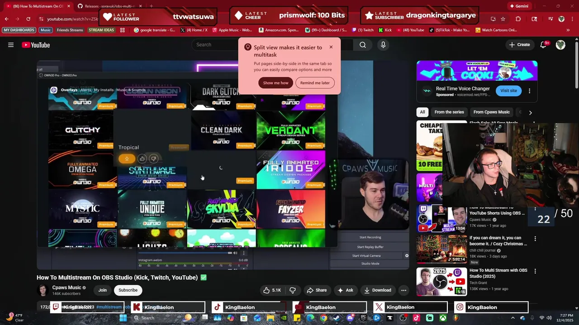Click the Chrome address bar URL

pyautogui.click(x=72, y=19)
